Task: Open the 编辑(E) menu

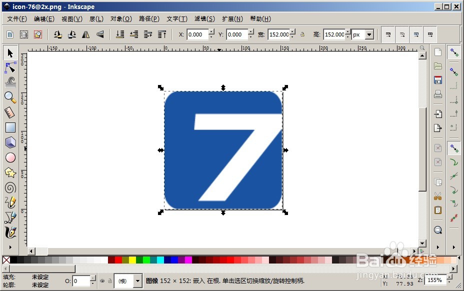Action: (44, 19)
